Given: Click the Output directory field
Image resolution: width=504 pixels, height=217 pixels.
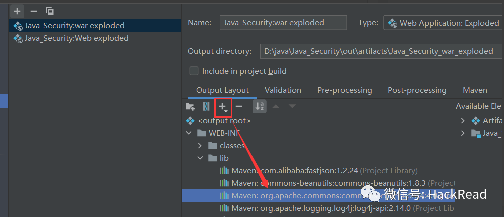Looking at the screenshot, I should tap(382, 51).
